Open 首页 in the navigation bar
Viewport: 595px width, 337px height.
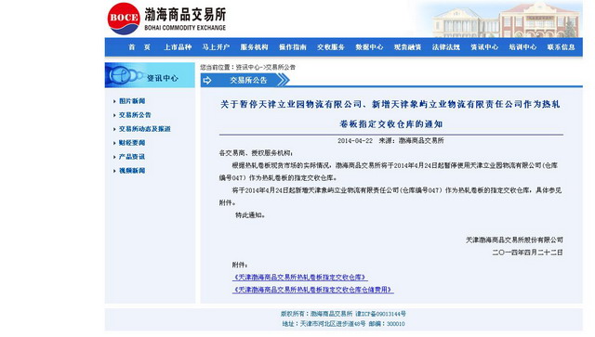point(139,47)
